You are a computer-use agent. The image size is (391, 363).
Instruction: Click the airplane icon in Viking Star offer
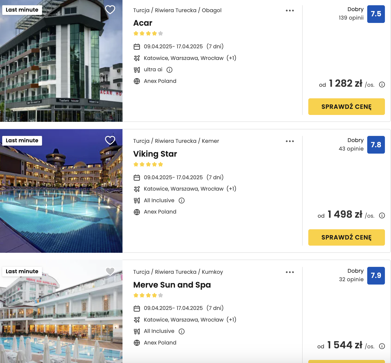click(x=137, y=189)
